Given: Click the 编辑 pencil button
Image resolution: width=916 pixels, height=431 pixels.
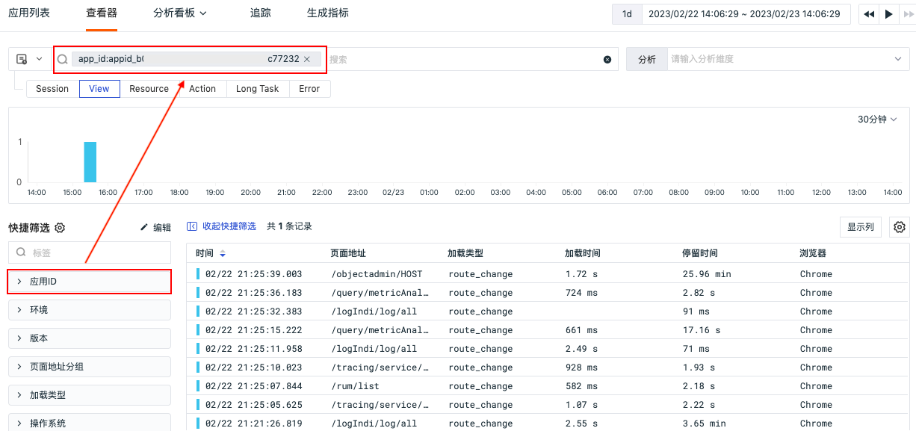Looking at the screenshot, I should pos(155,227).
